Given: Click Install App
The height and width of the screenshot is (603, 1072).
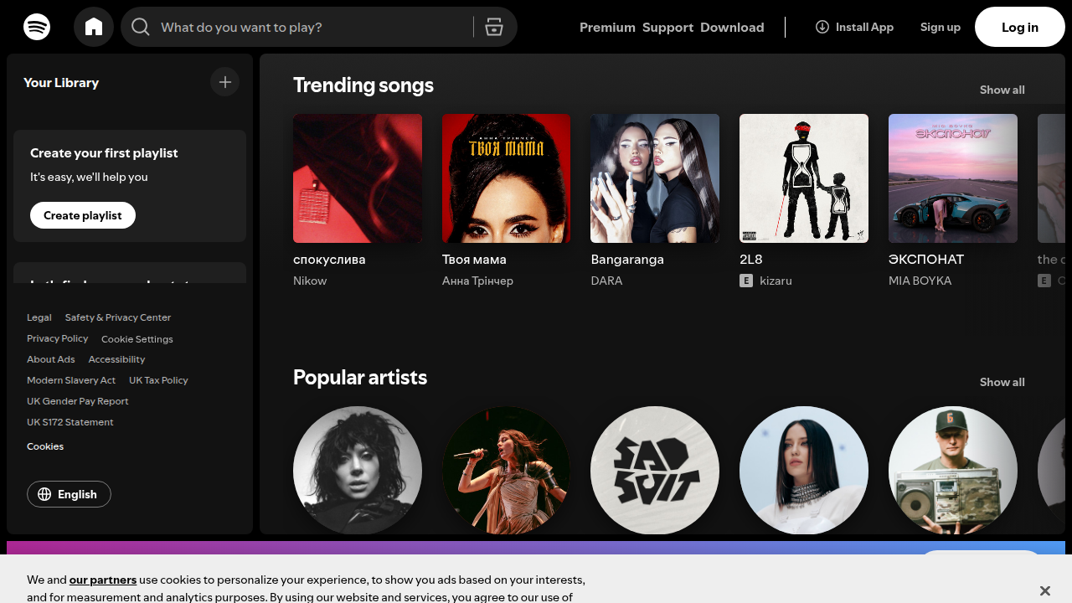Looking at the screenshot, I should 854,27.
